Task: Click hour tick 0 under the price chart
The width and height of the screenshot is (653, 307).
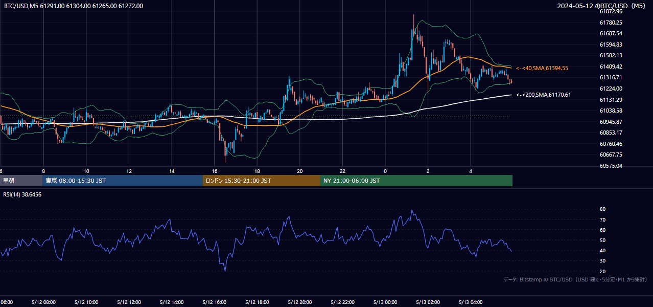Action: (385, 171)
